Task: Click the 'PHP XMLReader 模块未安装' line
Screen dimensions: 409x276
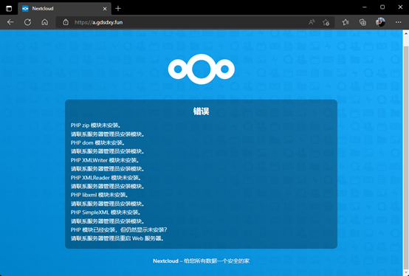Action: click(x=106, y=178)
